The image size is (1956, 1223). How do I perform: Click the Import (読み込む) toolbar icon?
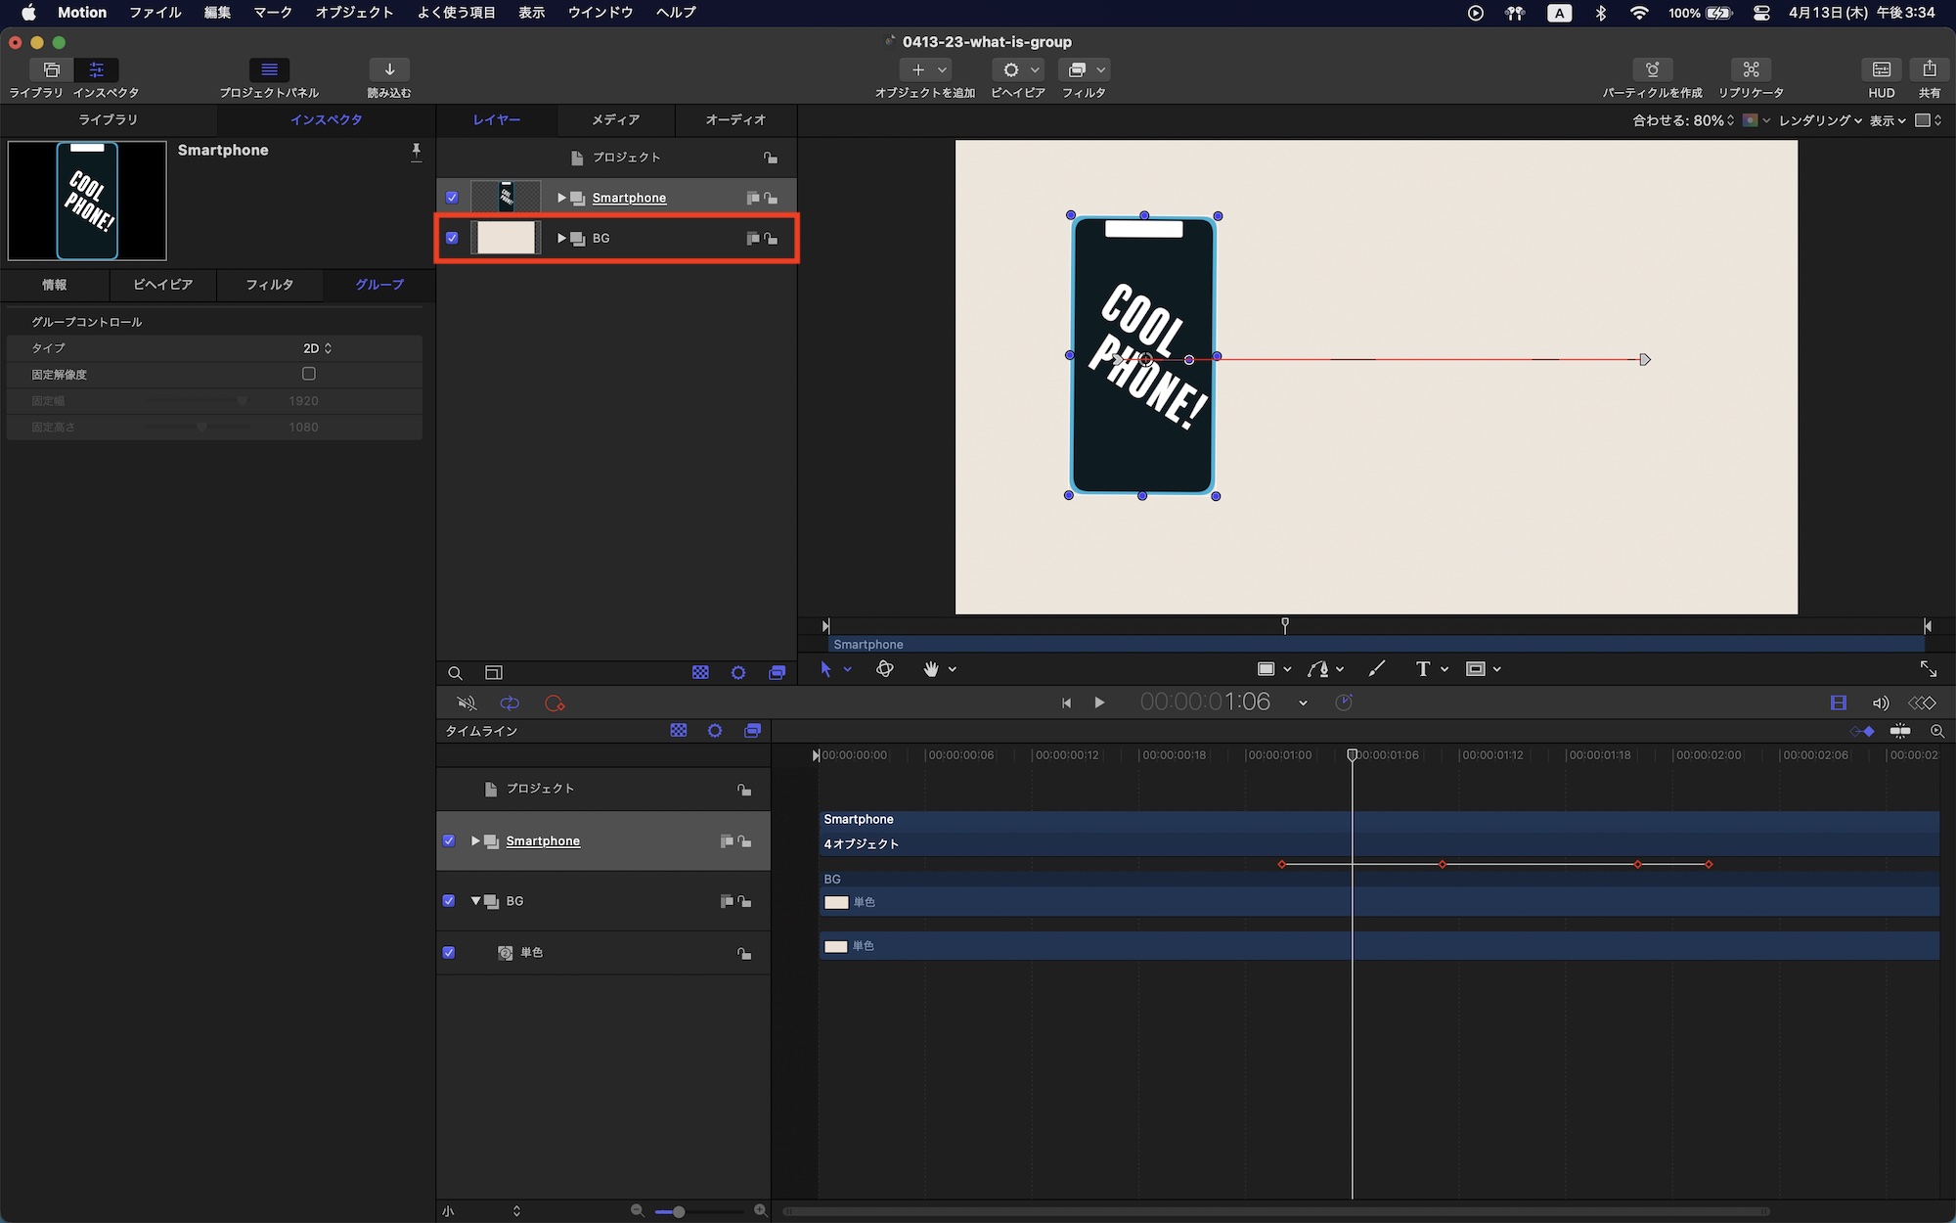389,69
